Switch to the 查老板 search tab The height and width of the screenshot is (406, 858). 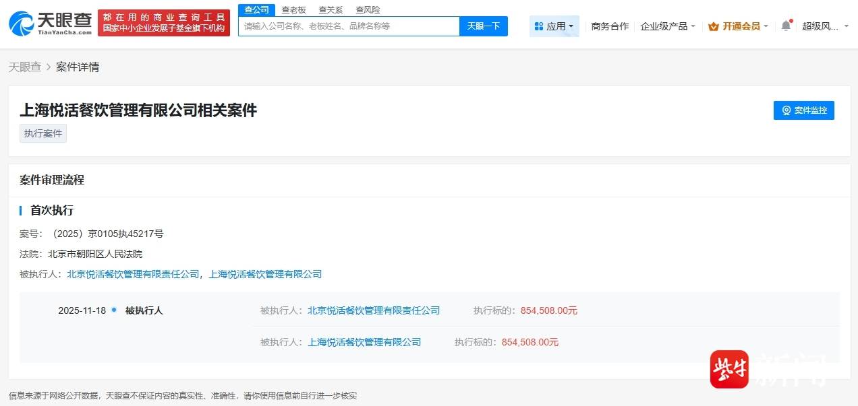pyautogui.click(x=293, y=9)
